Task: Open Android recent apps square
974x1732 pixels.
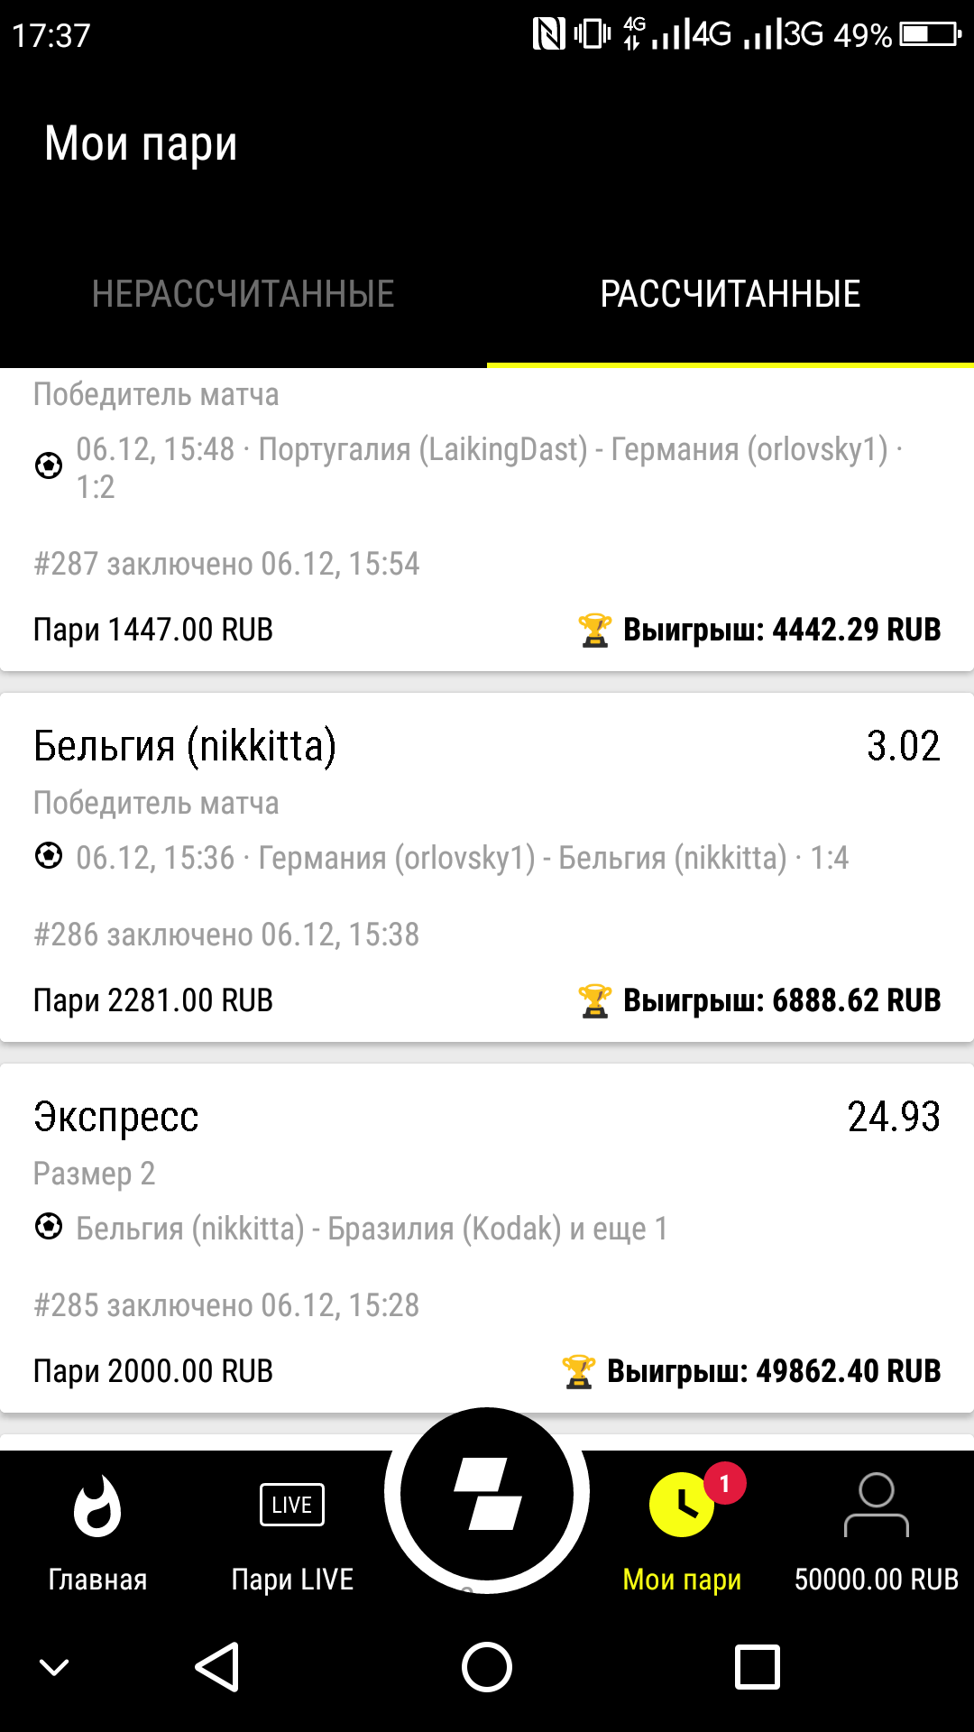Action: [x=757, y=1667]
